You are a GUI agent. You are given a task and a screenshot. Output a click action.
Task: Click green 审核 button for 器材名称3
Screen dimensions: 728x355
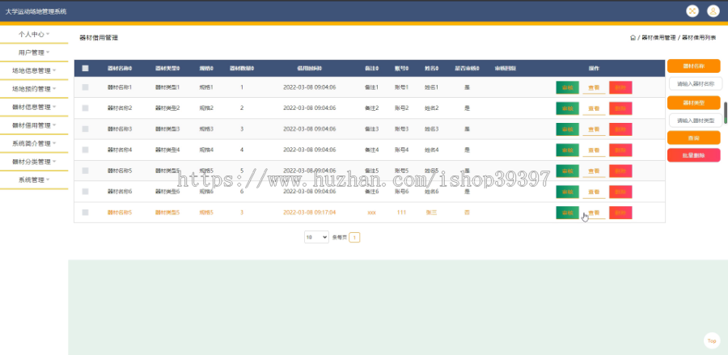[567, 129]
